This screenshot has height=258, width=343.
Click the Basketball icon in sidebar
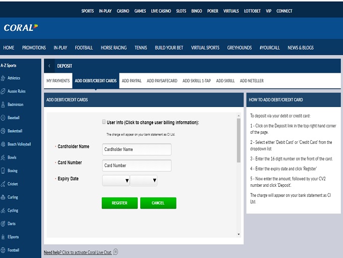(3, 131)
